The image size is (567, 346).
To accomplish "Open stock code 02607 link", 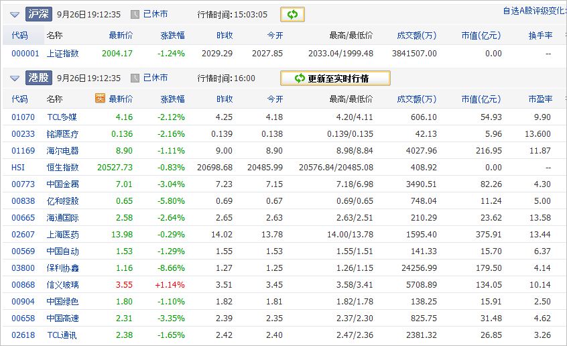I will [23, 235].
